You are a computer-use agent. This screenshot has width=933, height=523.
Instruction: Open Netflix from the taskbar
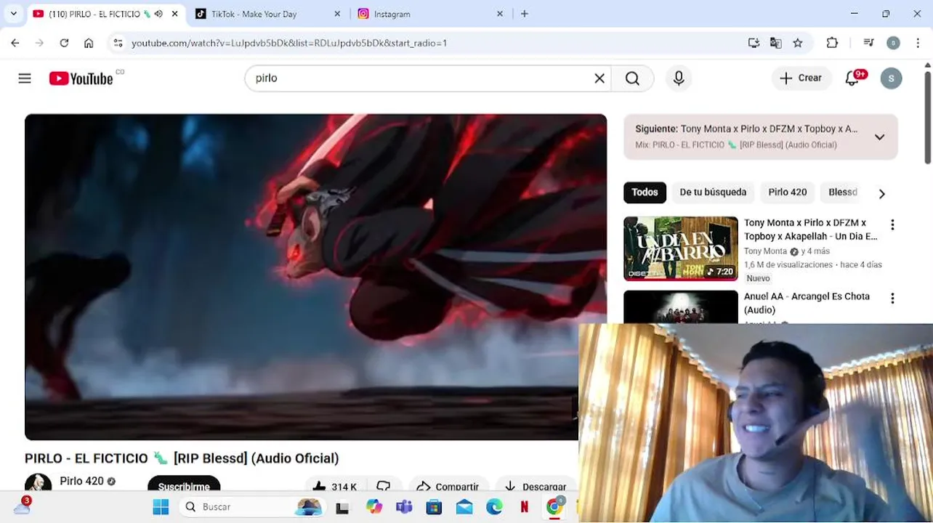pos(524,507)
